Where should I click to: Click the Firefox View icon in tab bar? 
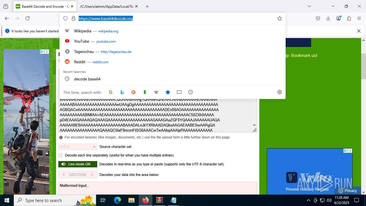coord(6,6)
